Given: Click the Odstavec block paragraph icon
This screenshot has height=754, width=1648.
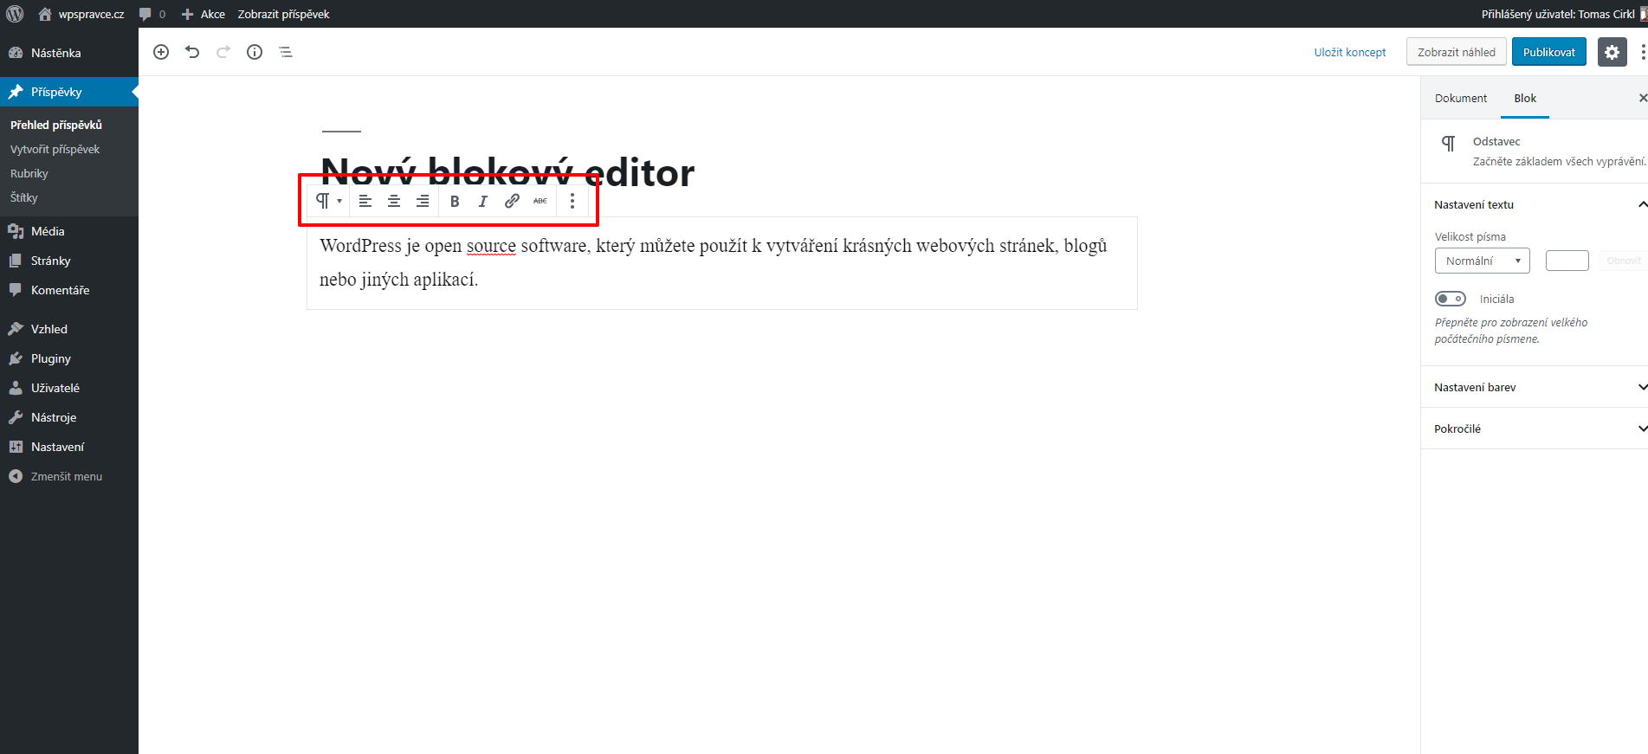Looking at the screenshot, I should (1448, 144).
